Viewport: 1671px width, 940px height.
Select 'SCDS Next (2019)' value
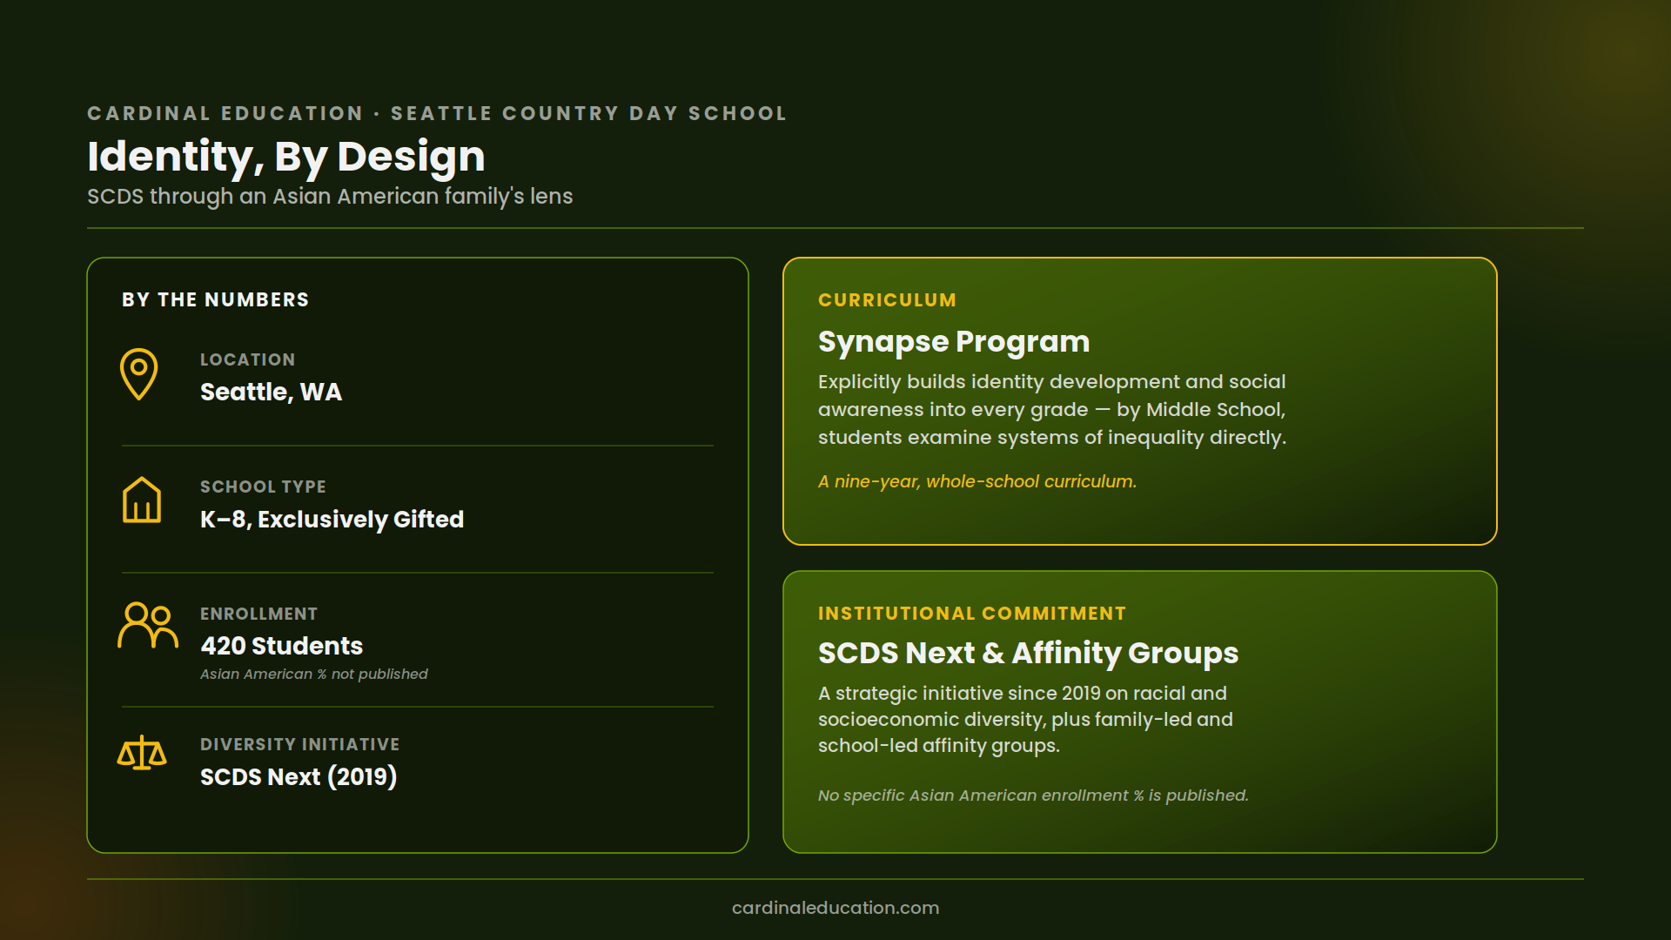[x=299, y=776]
